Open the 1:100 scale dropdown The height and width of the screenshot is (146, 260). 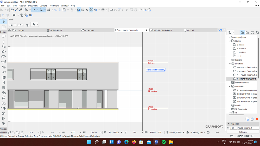(73, 132)
